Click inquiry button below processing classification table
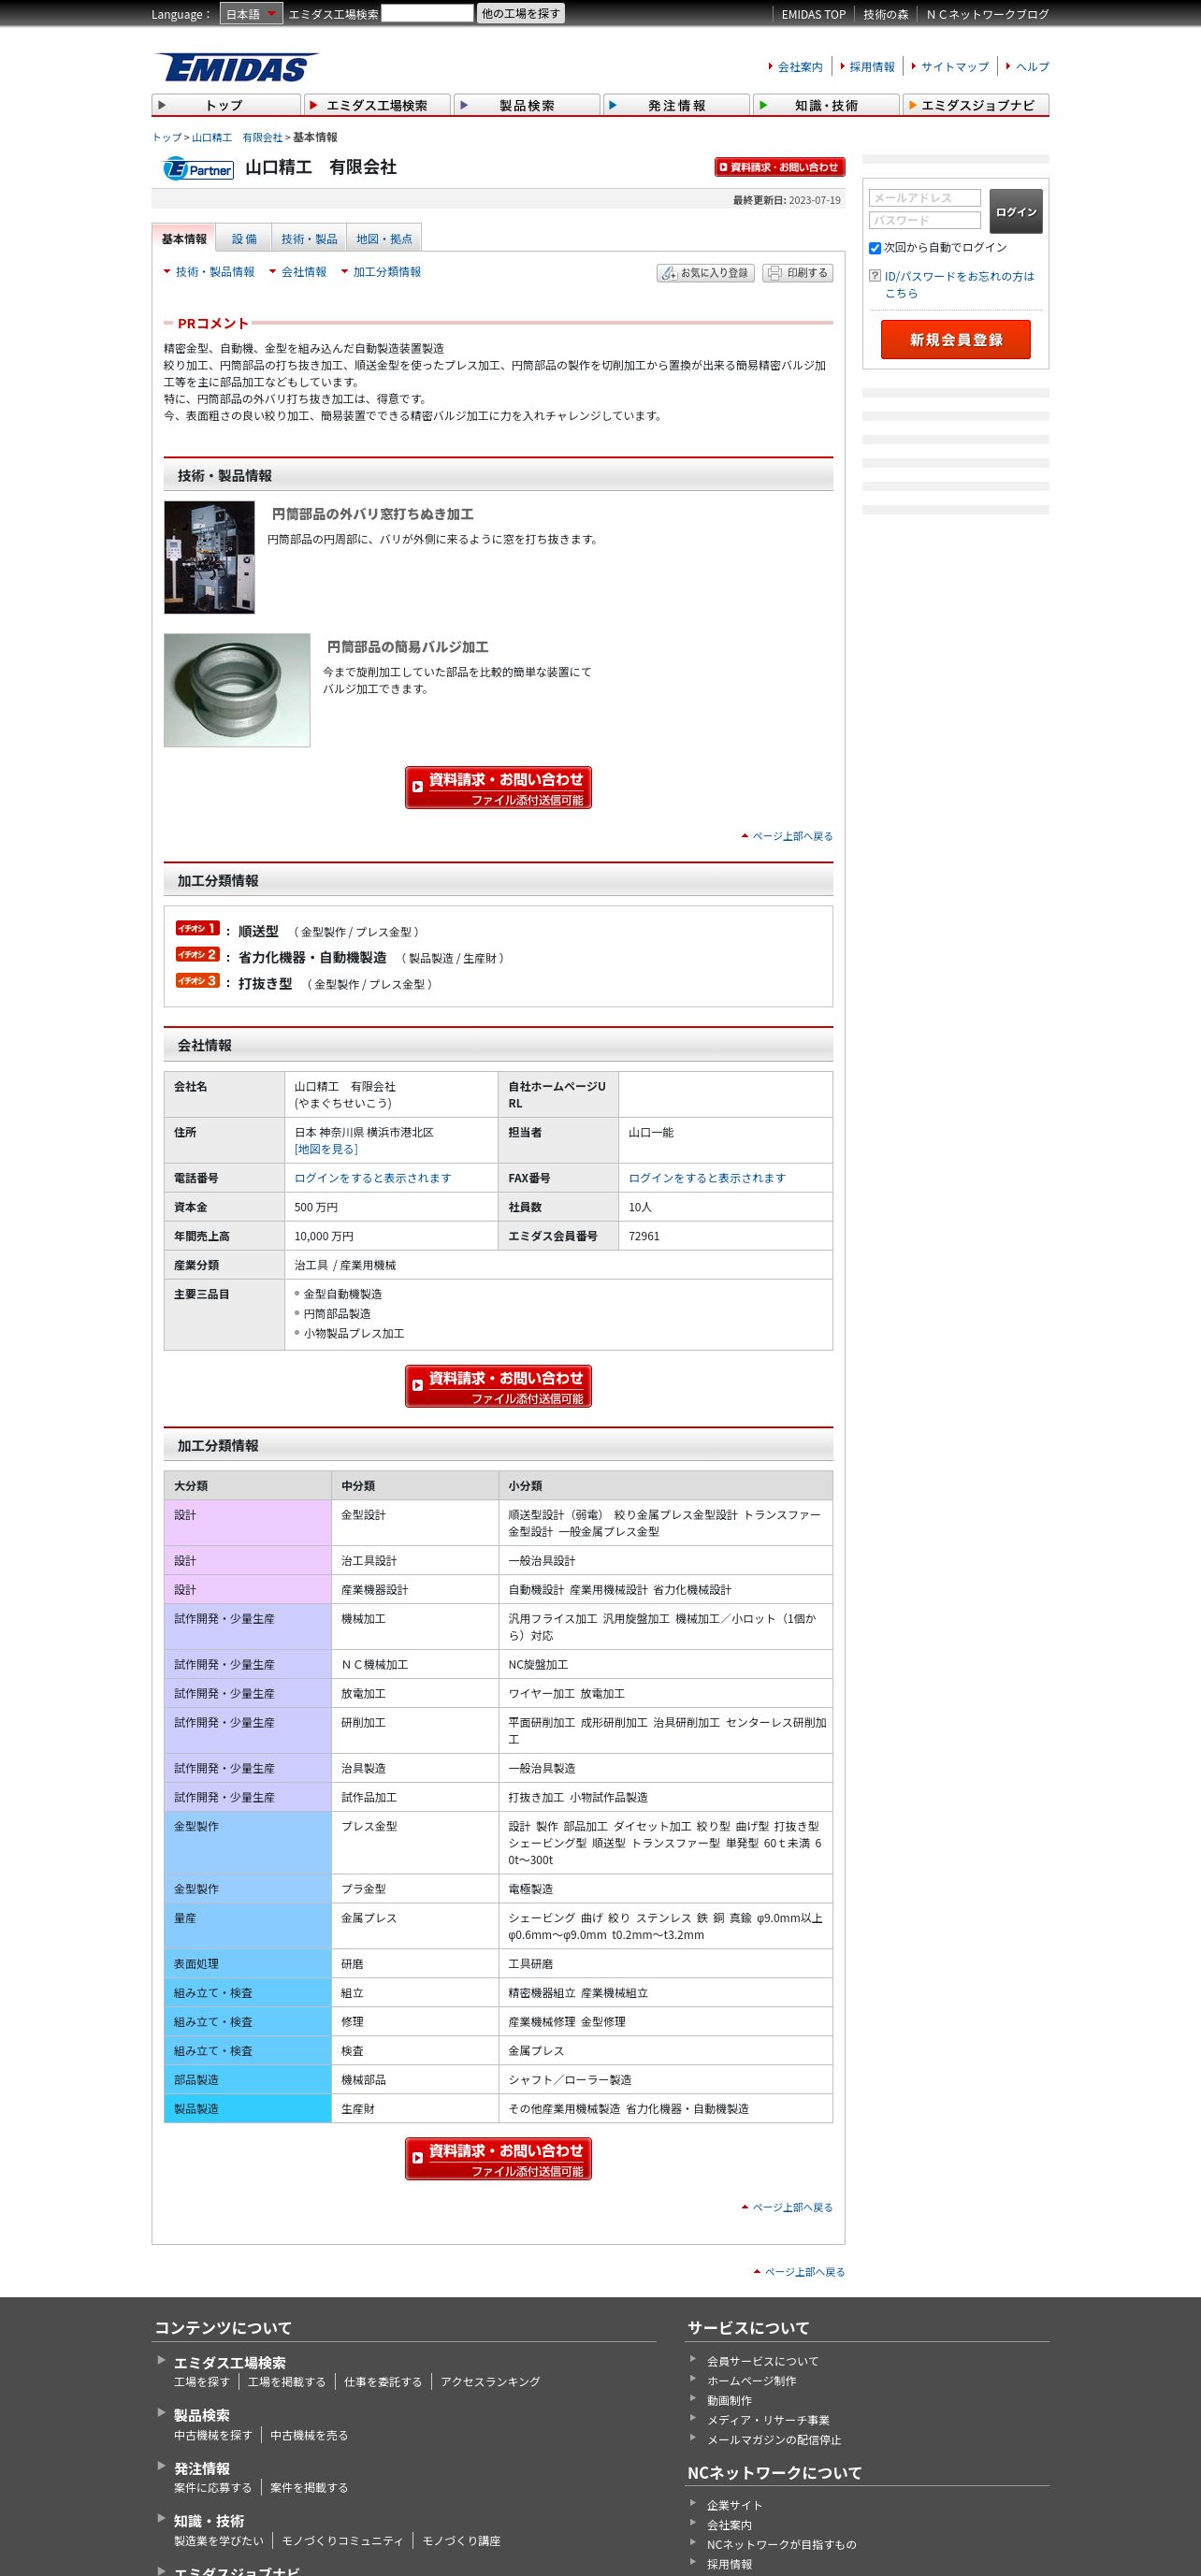 (x=498, y=2158)
